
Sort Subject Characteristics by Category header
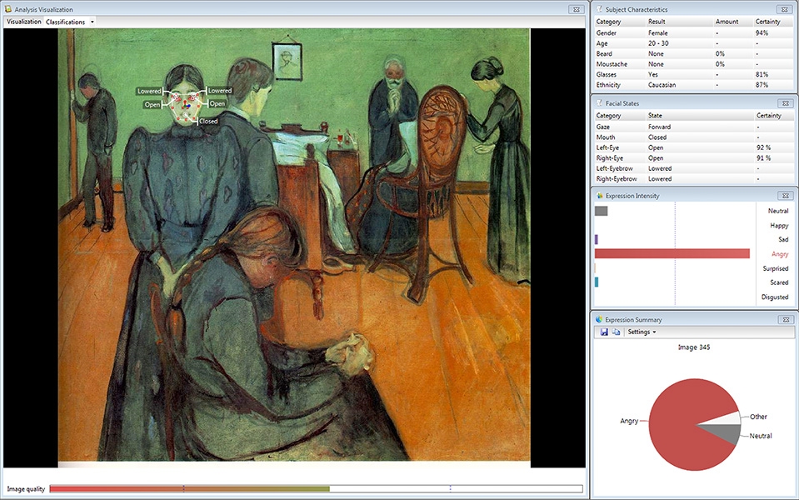coord(608,22)
